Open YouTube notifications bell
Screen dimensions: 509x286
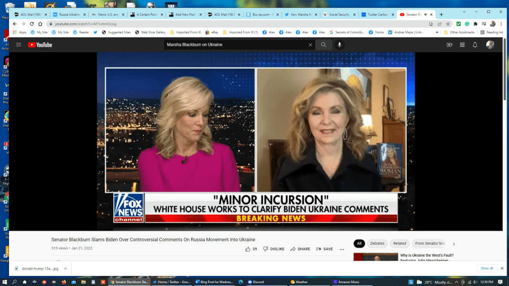pyautogui.click(x=475, y=45)
